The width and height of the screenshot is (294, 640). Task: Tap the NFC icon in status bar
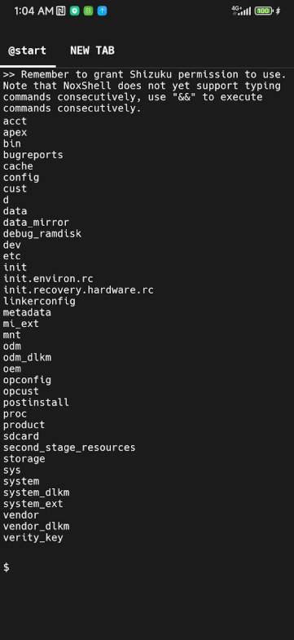[61, 11]
